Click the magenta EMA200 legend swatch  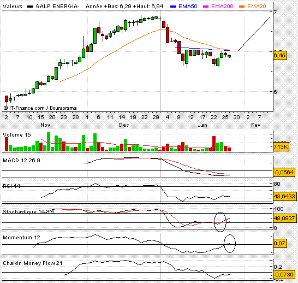click(206, 7)
